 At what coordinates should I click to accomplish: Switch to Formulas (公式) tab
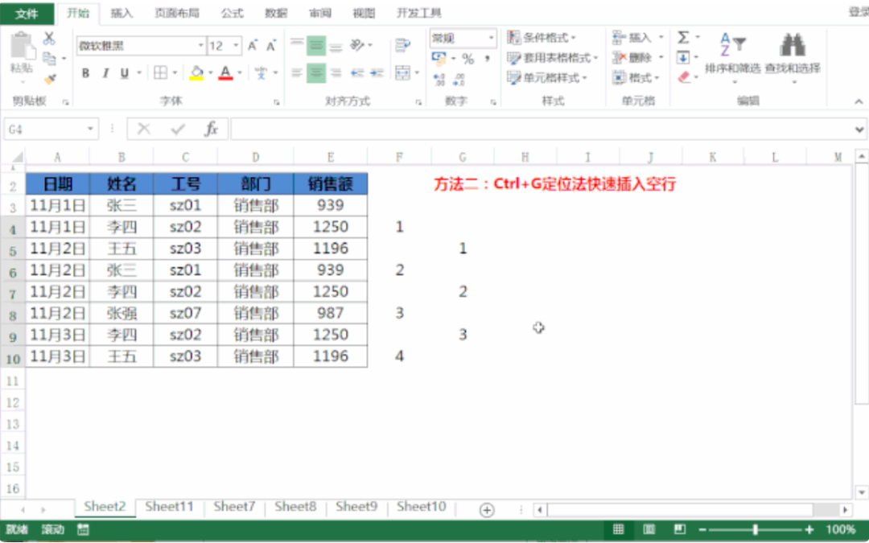click(232, 14)
